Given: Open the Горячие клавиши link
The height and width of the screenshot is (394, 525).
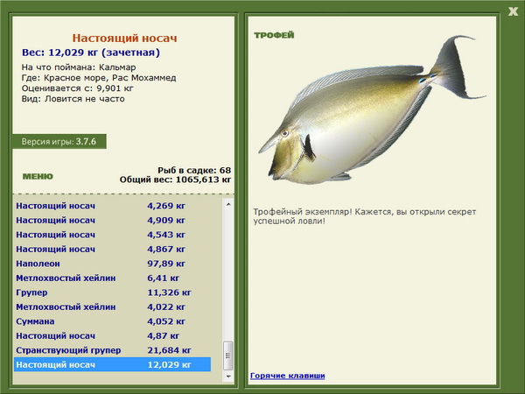Looking at the screenshot, I should coord(288,376).
